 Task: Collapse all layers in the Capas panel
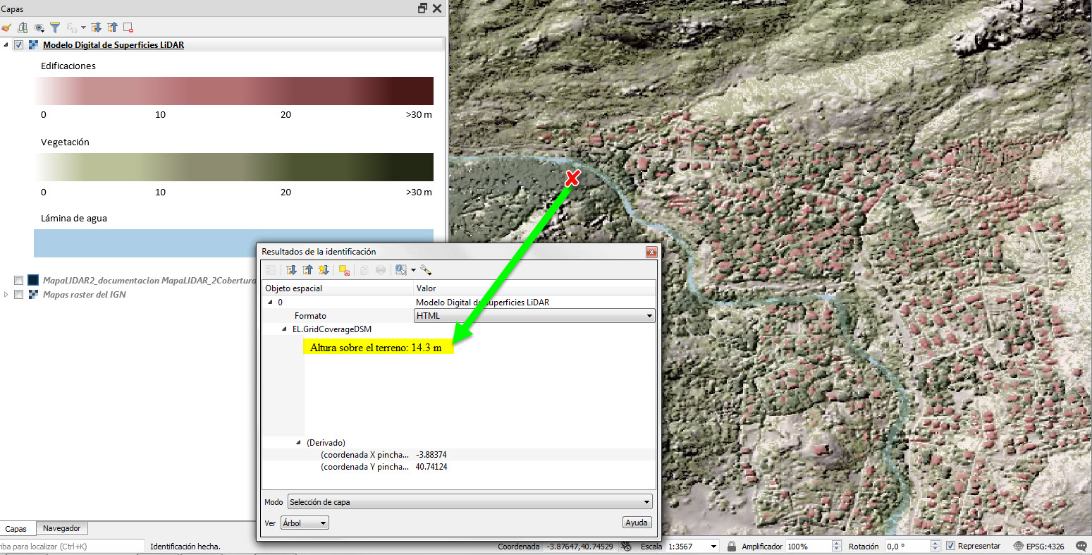point(112,27)
